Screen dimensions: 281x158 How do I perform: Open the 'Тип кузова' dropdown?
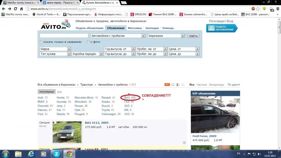coord(55,54)
